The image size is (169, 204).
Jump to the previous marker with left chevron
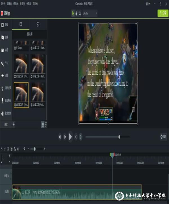coord(76,137)
